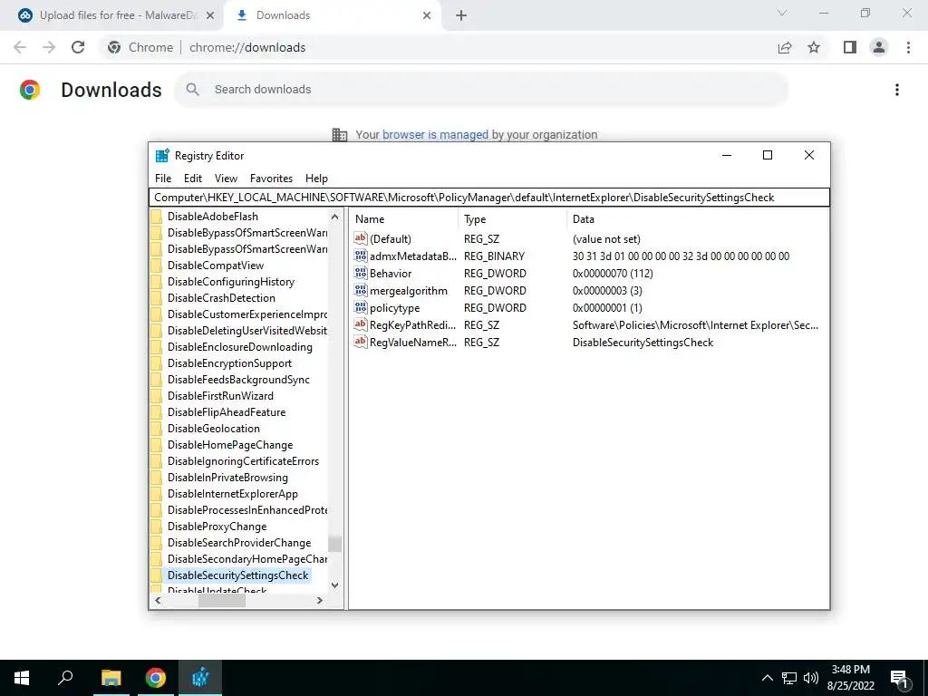Click the Chrome forward arrow
928x696 pixels.
coord(49,47)
